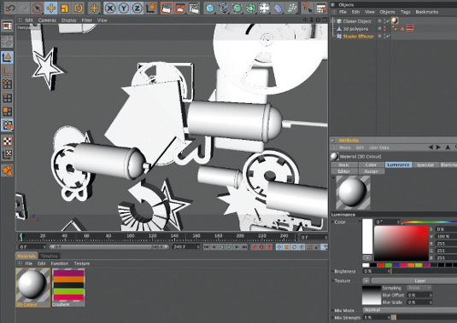Render to Picture Viewer icon
Image resolution: width=457 pixels, height=323 pixels.
[180, 8]
